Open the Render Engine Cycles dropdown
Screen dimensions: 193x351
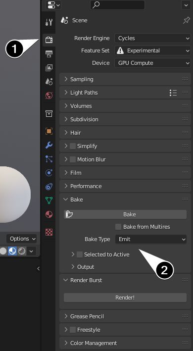(152, 38)
